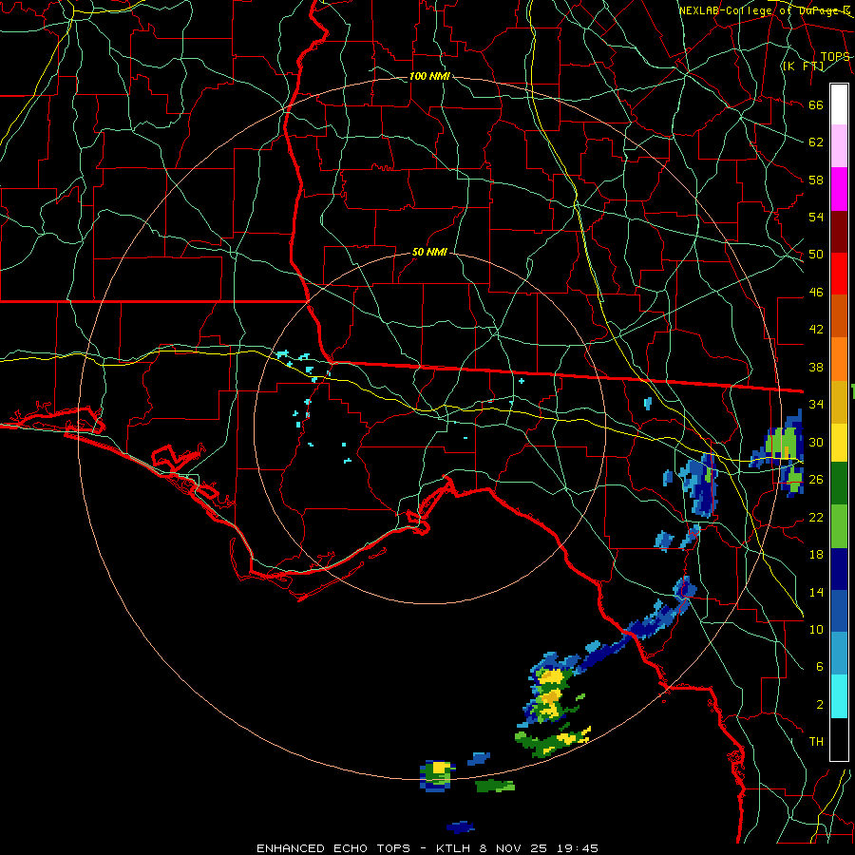Click the "30" legend value
This screenshot has width=855, height=855.
tap(816, 442)
